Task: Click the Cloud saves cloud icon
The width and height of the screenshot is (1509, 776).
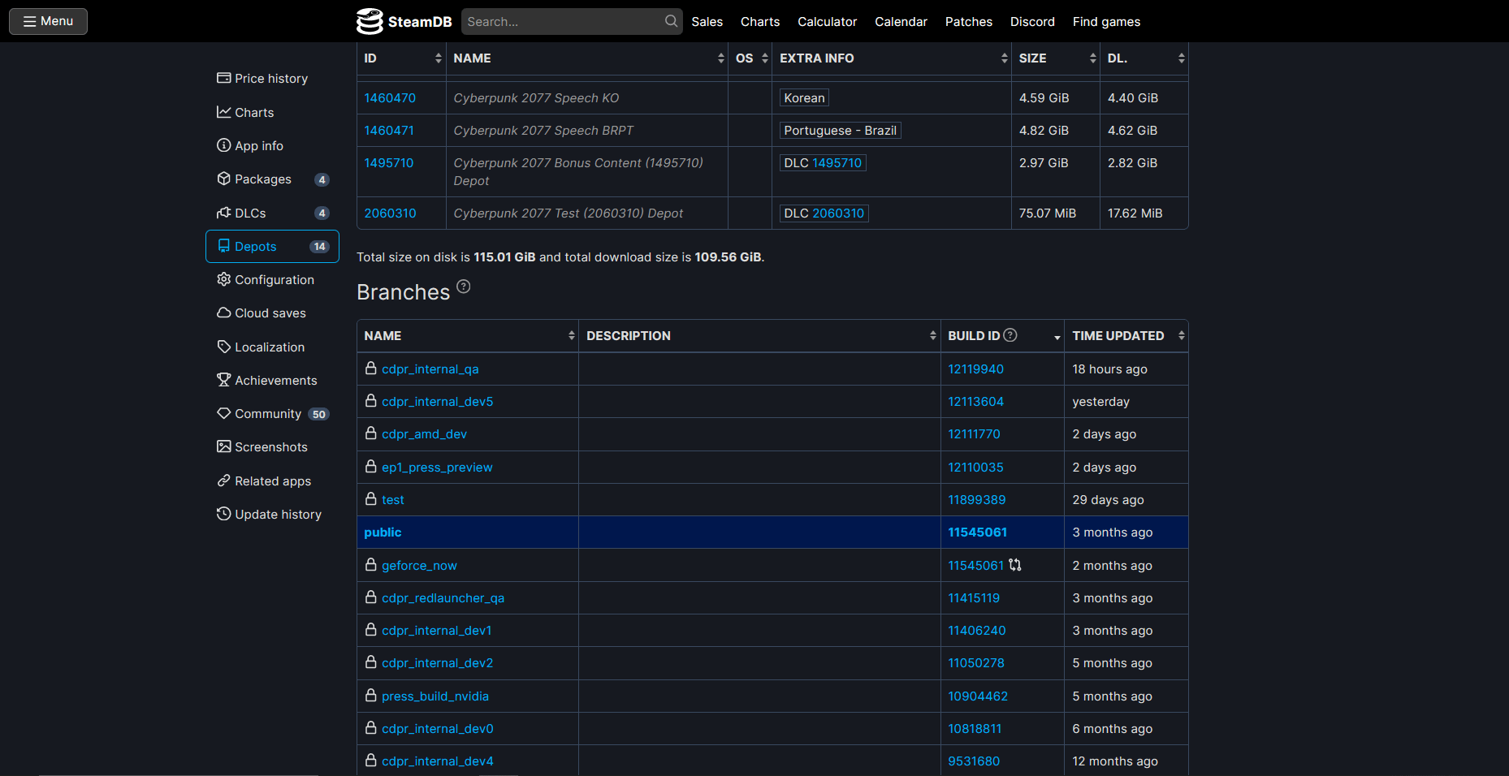Action: [223, 313]
